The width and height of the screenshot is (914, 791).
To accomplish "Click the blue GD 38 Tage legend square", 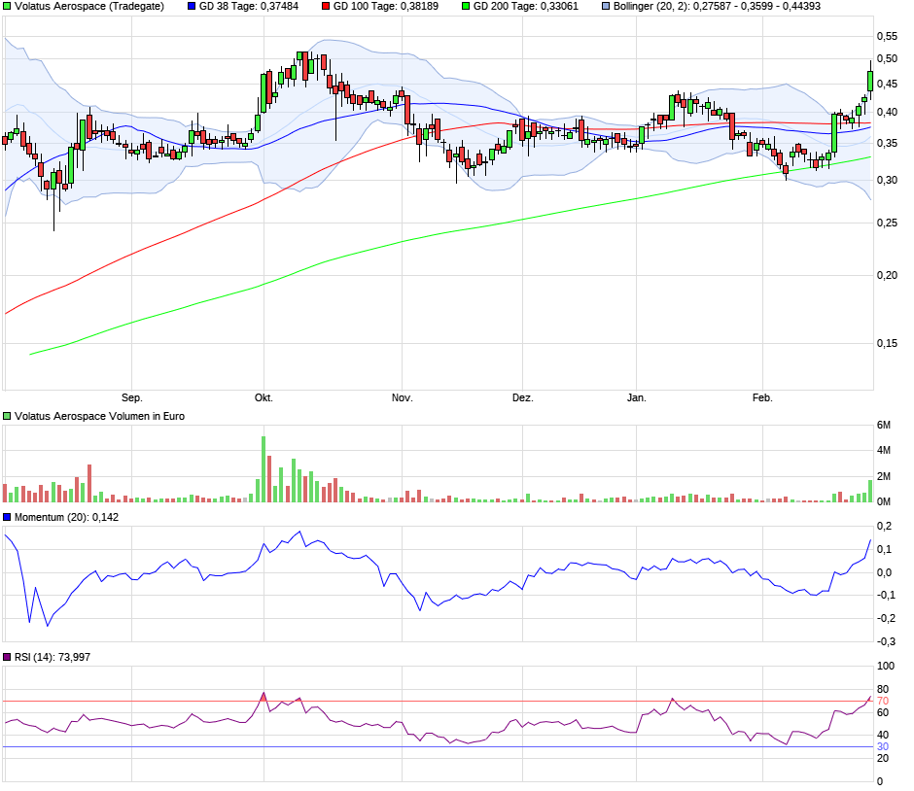I will click(192, 6).
